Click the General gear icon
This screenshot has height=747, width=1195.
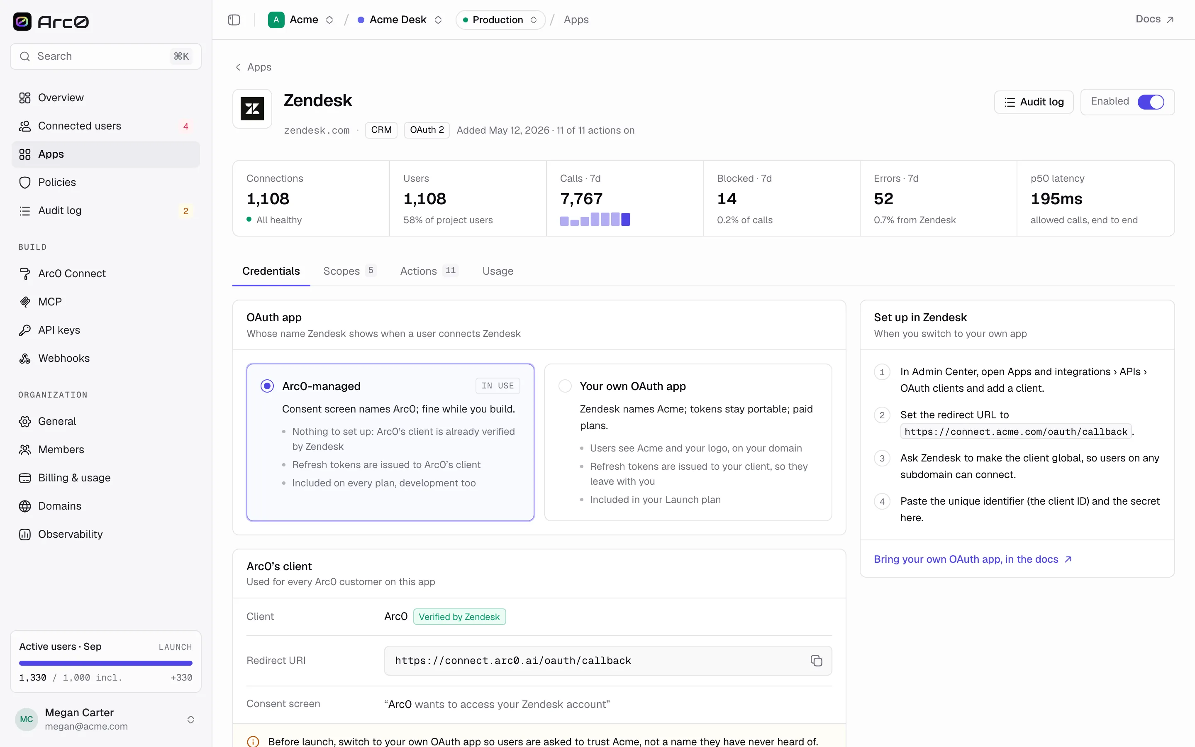[x=25, y=421]
